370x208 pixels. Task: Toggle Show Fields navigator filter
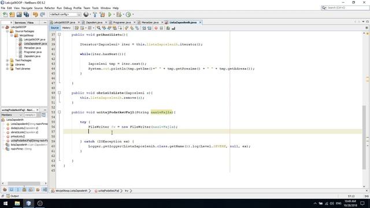coord(12,190)
